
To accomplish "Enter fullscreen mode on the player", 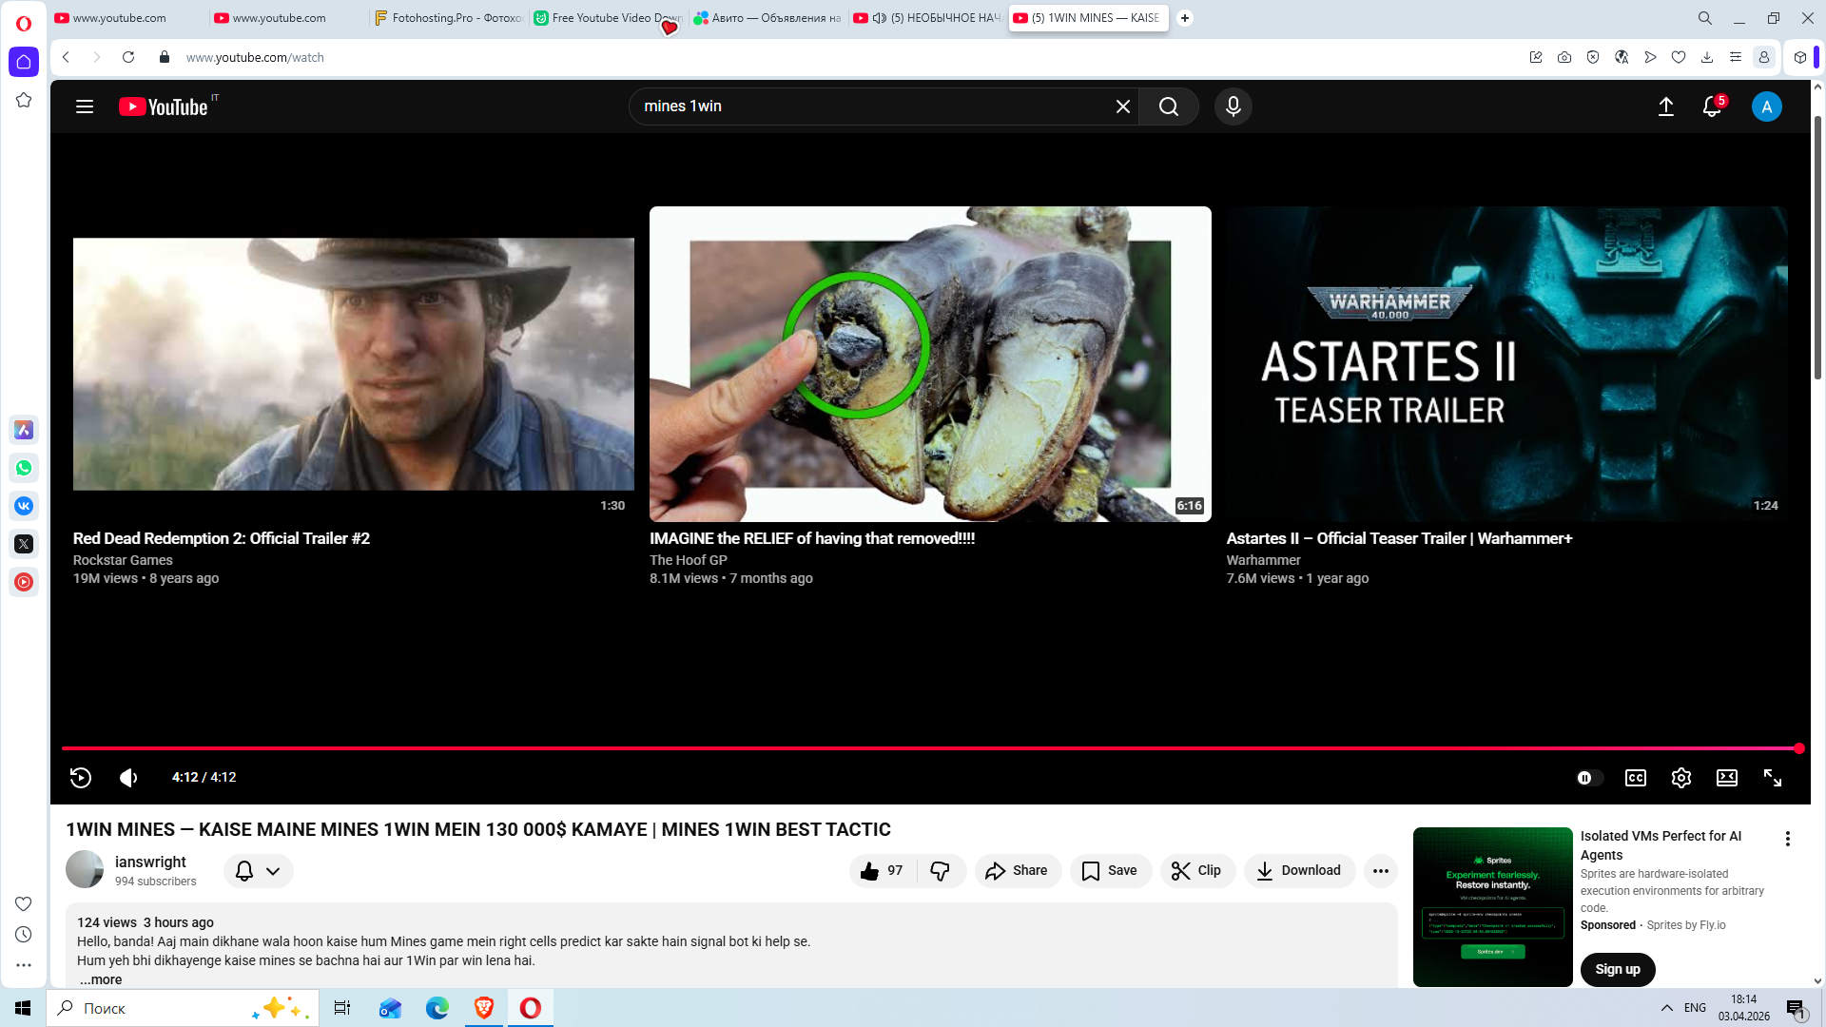I will 1772,778.
